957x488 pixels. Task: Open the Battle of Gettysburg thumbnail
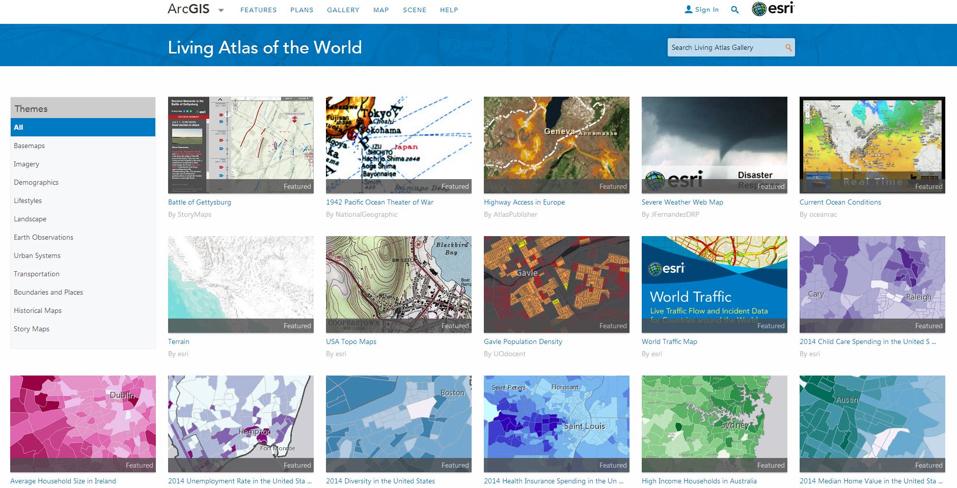(x=241, y=145)
